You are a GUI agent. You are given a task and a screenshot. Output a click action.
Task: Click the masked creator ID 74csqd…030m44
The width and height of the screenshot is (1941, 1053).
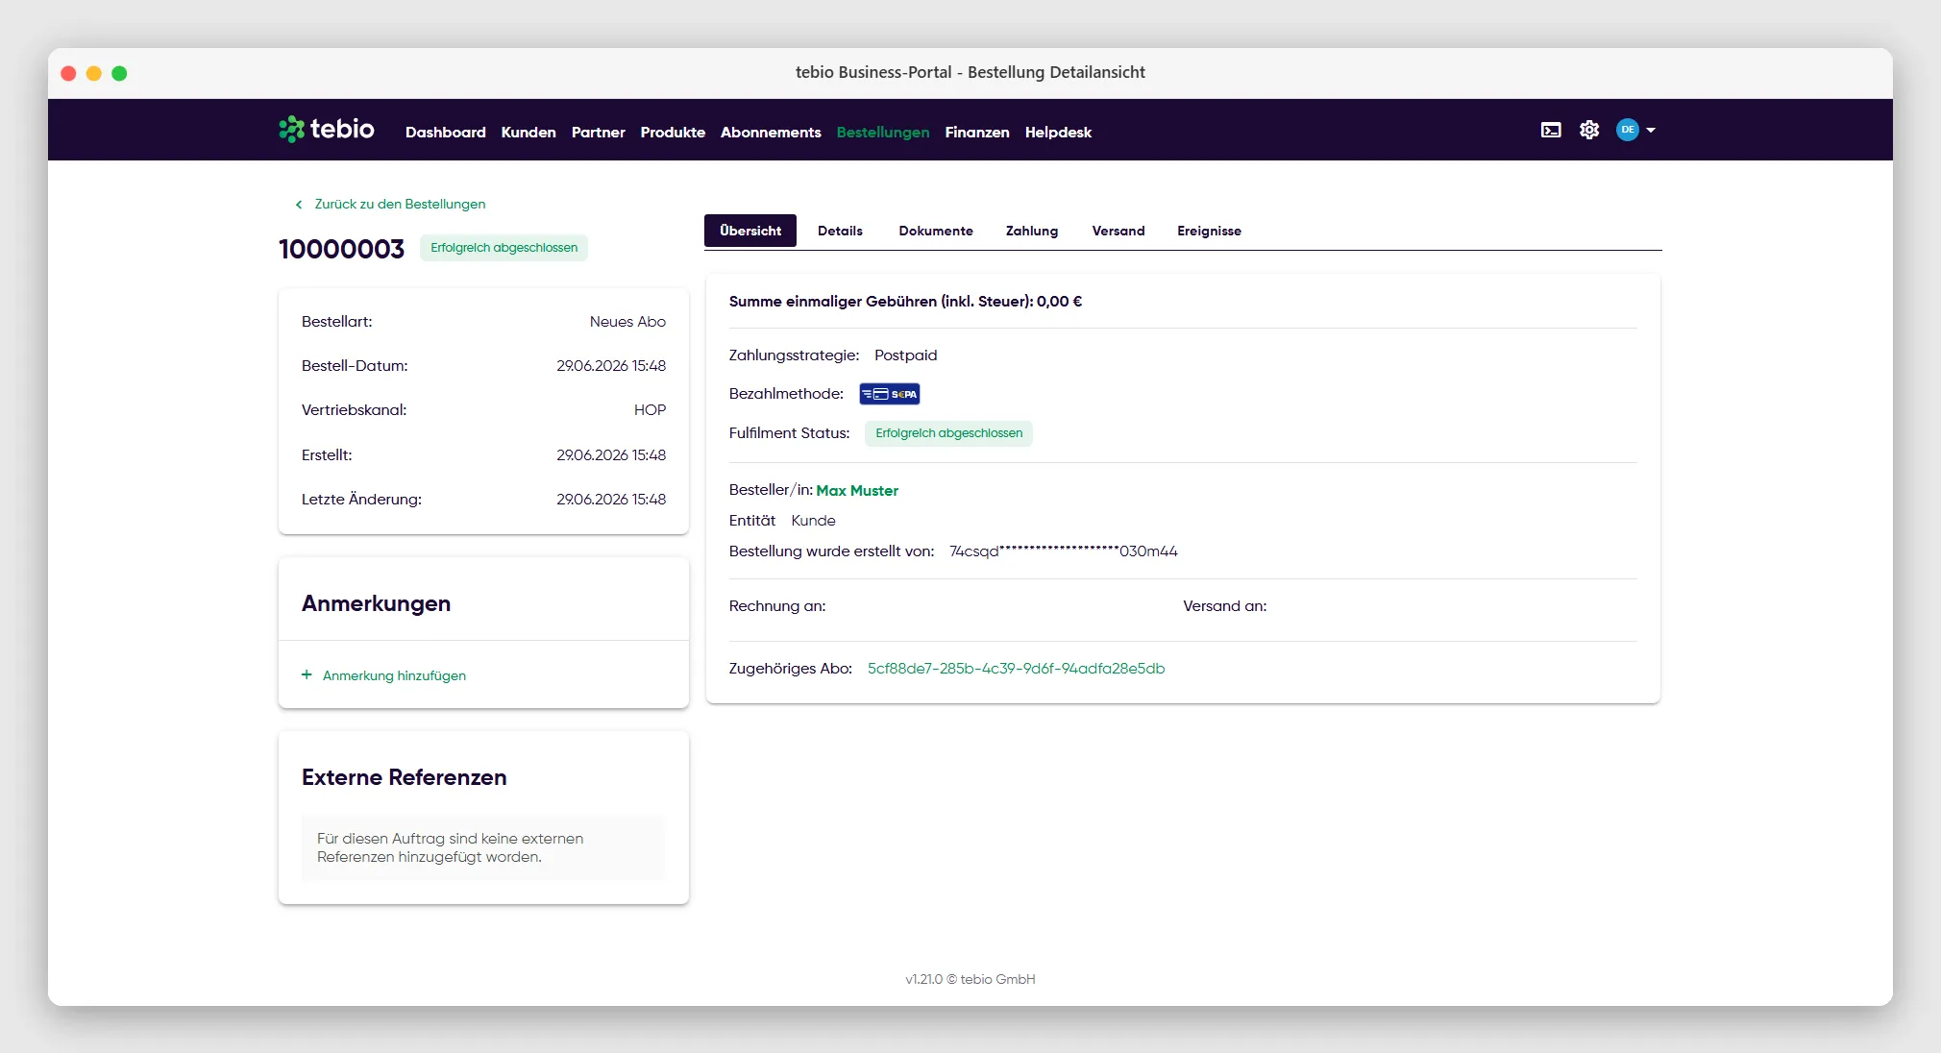[1063, 551]
